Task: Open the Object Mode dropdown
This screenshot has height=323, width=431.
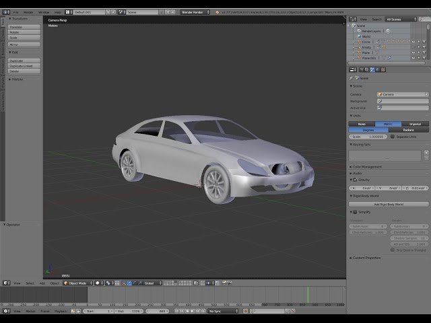Action: pos(78,283)
